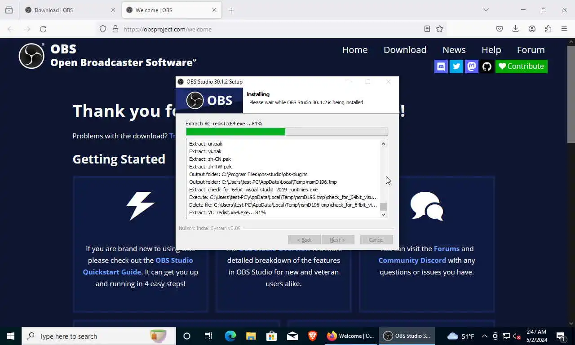
Task: Click Cortana circle icon on taskbar
Action: click(187, 336)
